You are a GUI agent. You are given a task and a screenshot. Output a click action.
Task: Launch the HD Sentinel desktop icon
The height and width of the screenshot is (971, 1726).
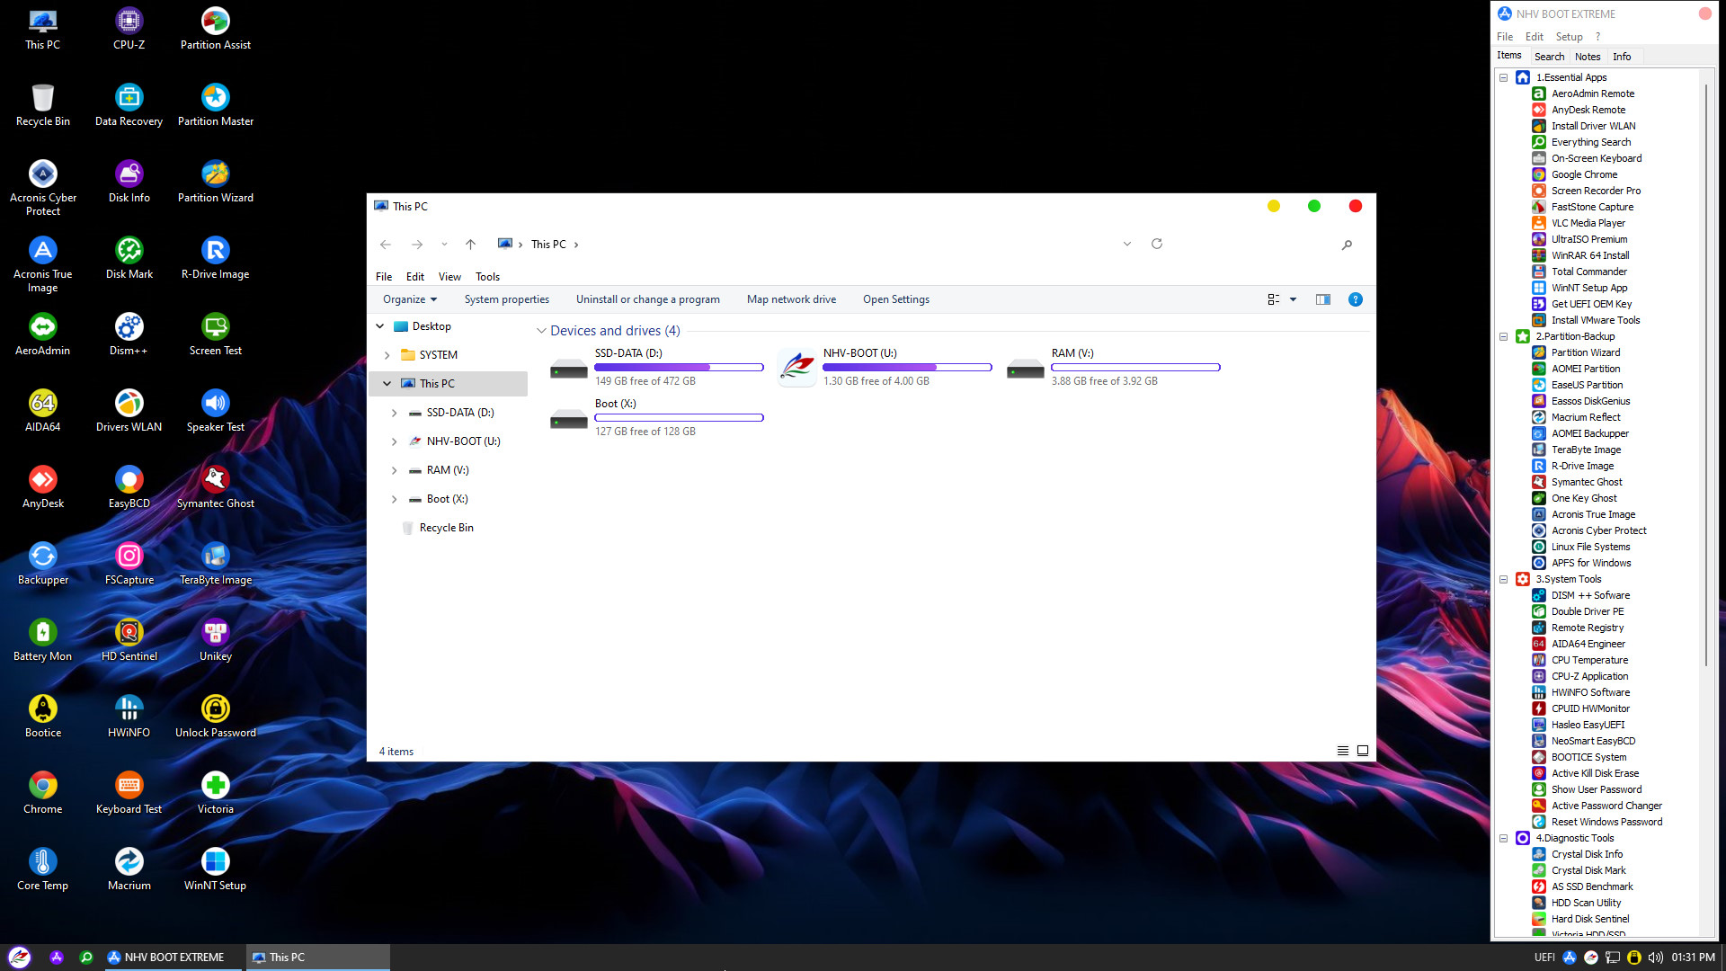(x=129, y=633)
